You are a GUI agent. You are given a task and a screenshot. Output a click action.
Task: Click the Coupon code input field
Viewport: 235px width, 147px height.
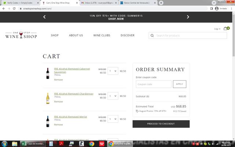pyautogui.click(x=153, y=84)
